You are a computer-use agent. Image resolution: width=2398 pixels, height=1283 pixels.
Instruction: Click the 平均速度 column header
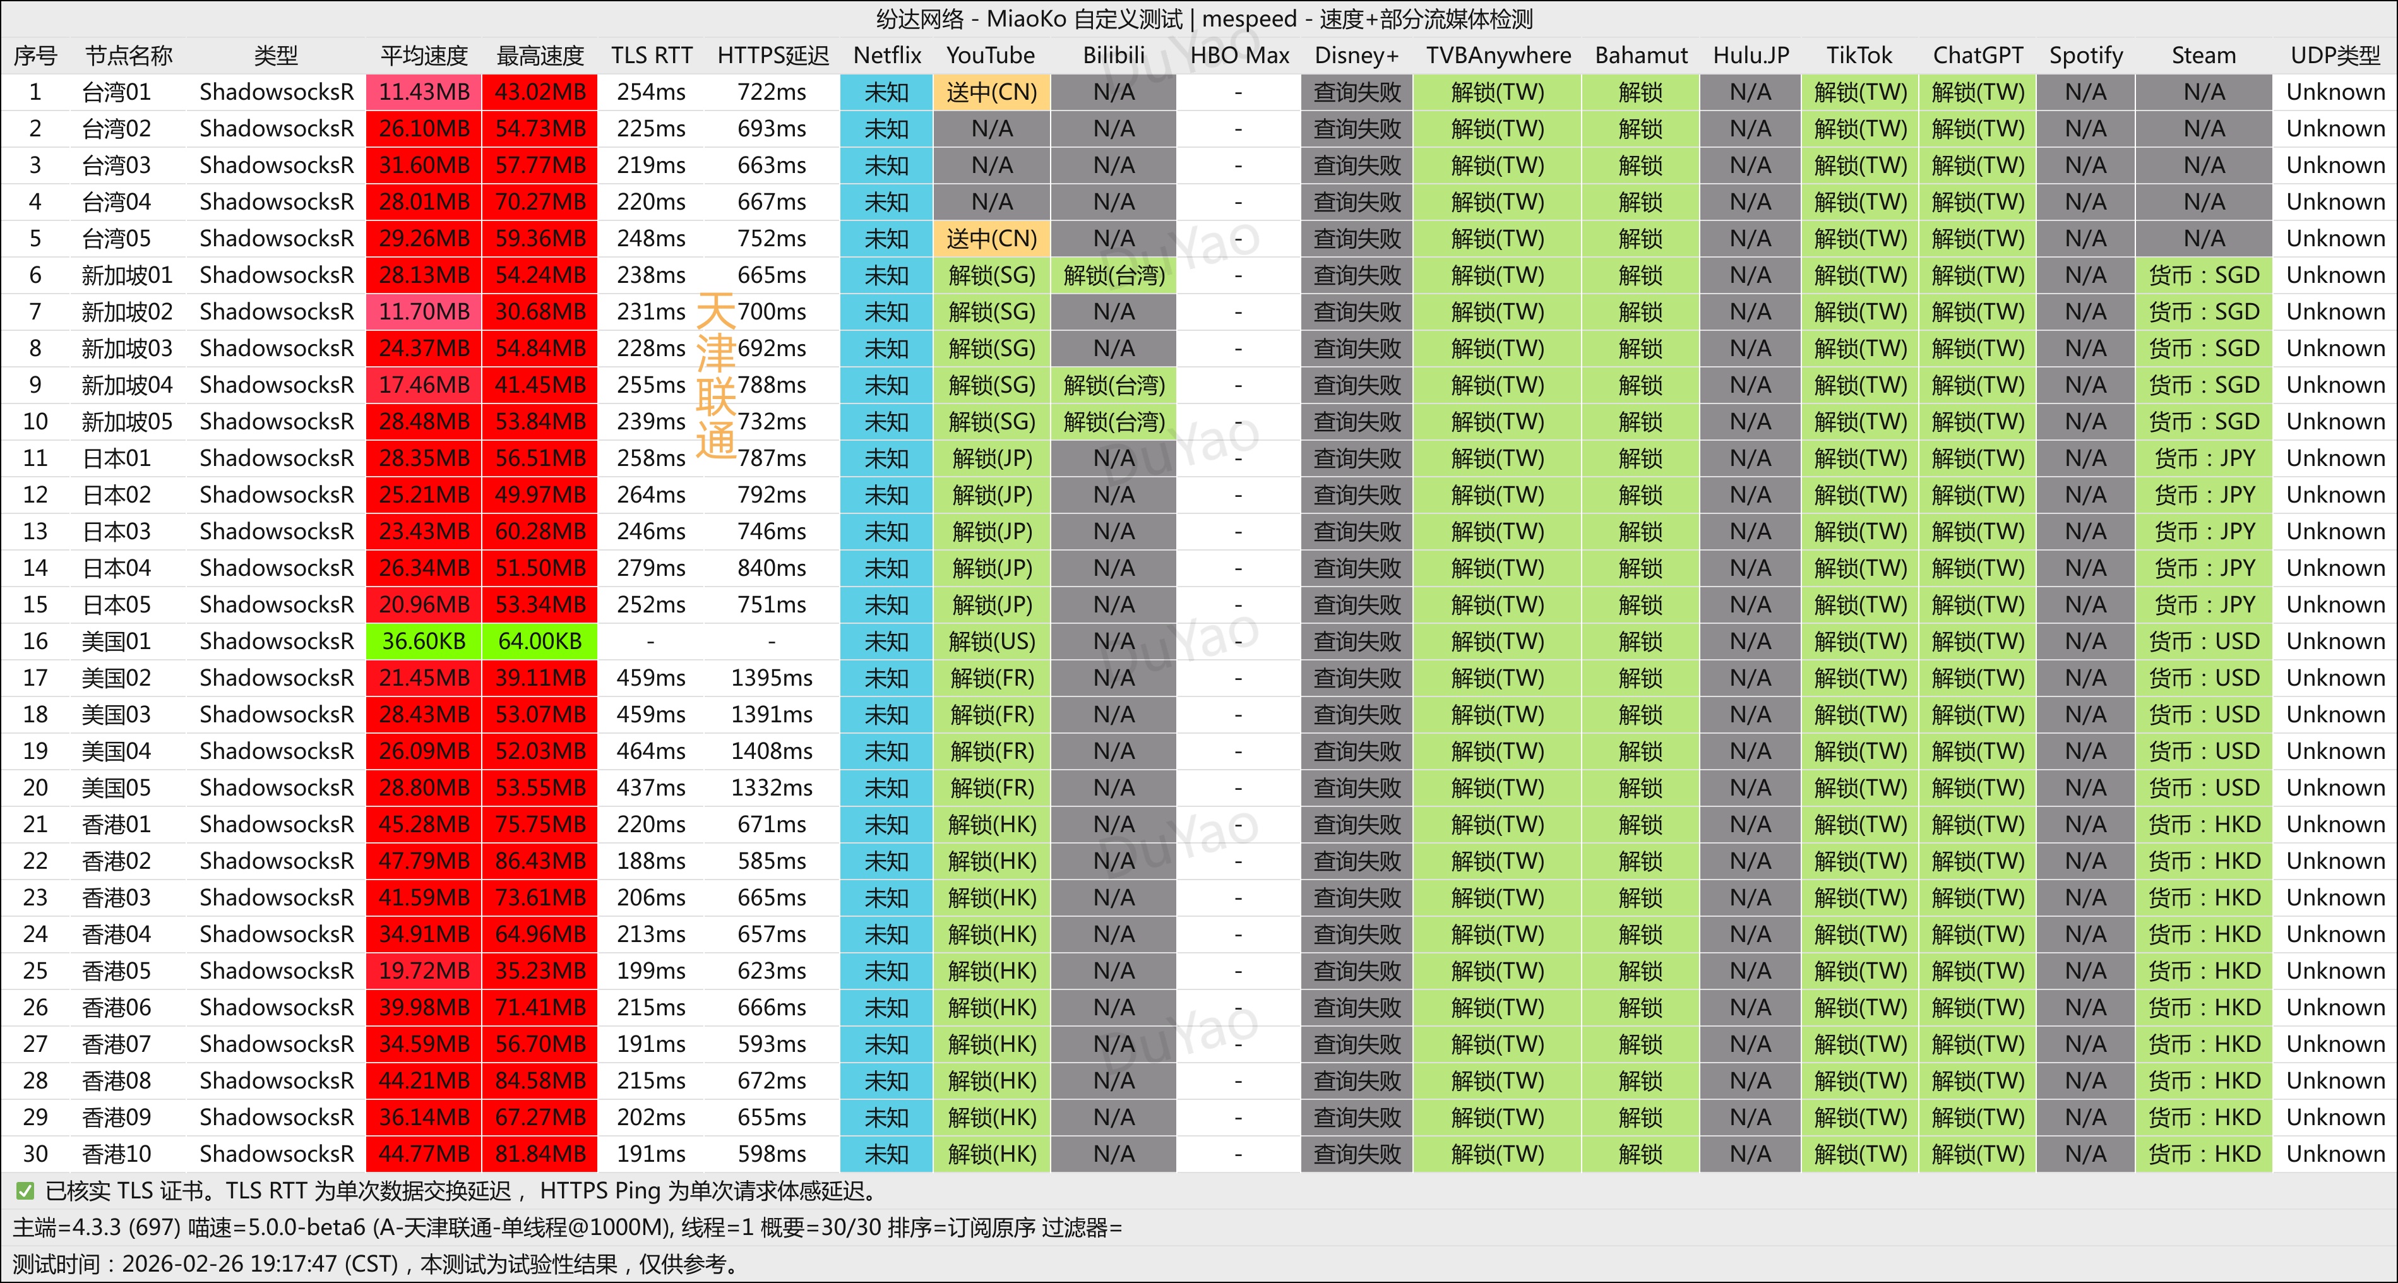pyautogui.click(x=424, y=56)
